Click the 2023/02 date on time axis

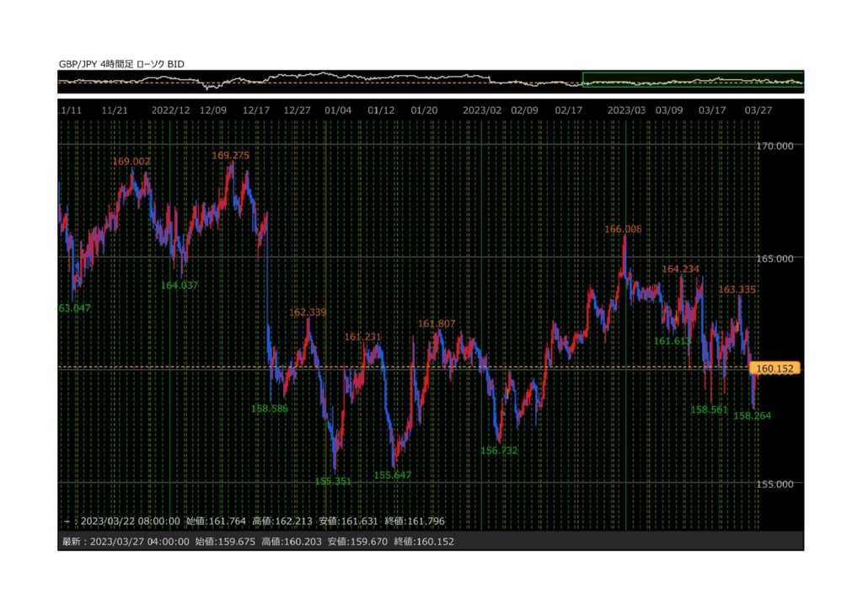click(482, 110)
